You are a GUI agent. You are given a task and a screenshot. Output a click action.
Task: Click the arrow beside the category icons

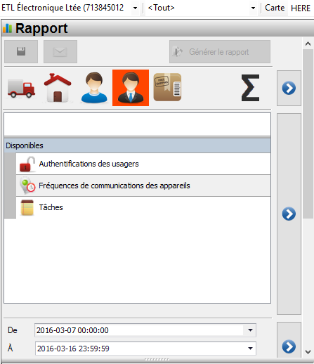point(289,88)
